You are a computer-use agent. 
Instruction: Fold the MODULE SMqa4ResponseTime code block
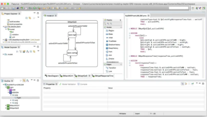pos(130,56)
